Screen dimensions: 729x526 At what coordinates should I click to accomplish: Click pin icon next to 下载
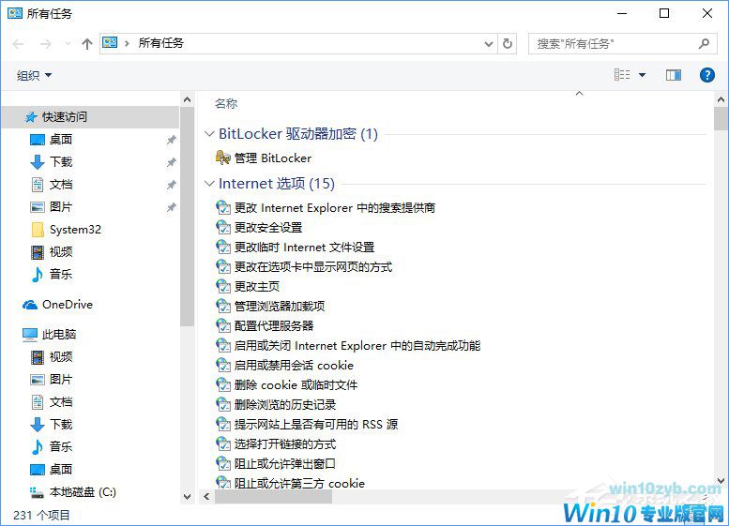(172, 162)
